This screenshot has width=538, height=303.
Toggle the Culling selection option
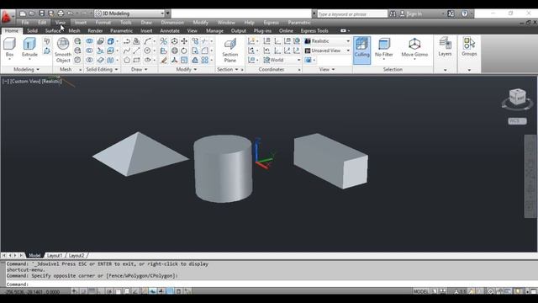tap(361, 50)
